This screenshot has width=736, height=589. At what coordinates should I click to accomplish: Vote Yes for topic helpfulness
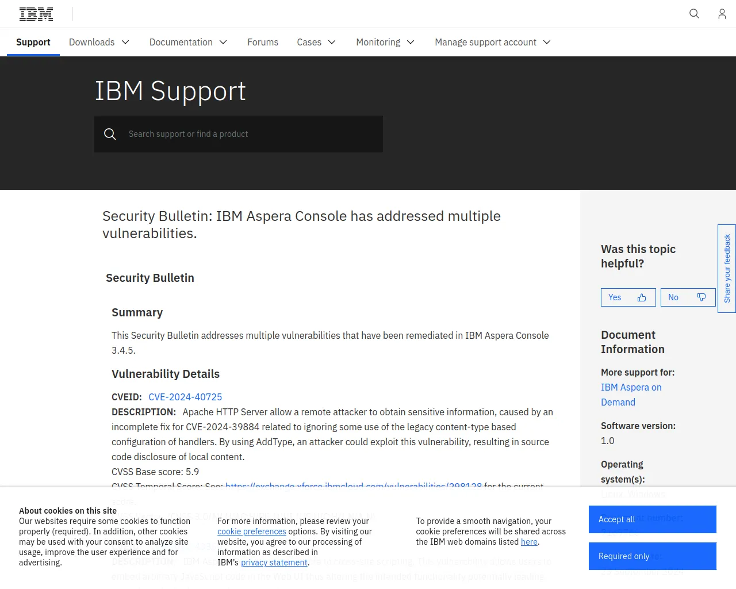point(628,297)
